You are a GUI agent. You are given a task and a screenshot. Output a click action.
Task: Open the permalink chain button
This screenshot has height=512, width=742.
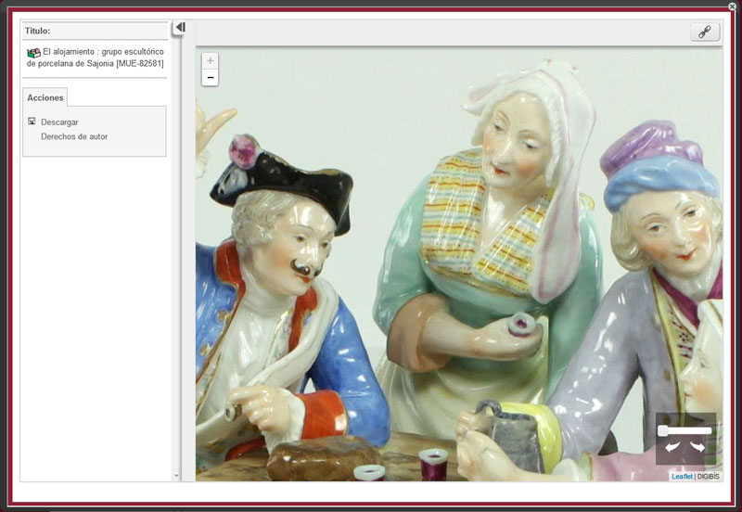705,32
